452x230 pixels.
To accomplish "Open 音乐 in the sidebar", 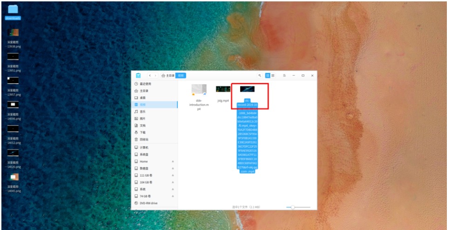I will click(155, 112).
